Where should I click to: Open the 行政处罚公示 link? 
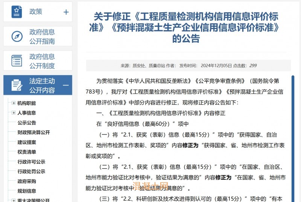point(31,172)
